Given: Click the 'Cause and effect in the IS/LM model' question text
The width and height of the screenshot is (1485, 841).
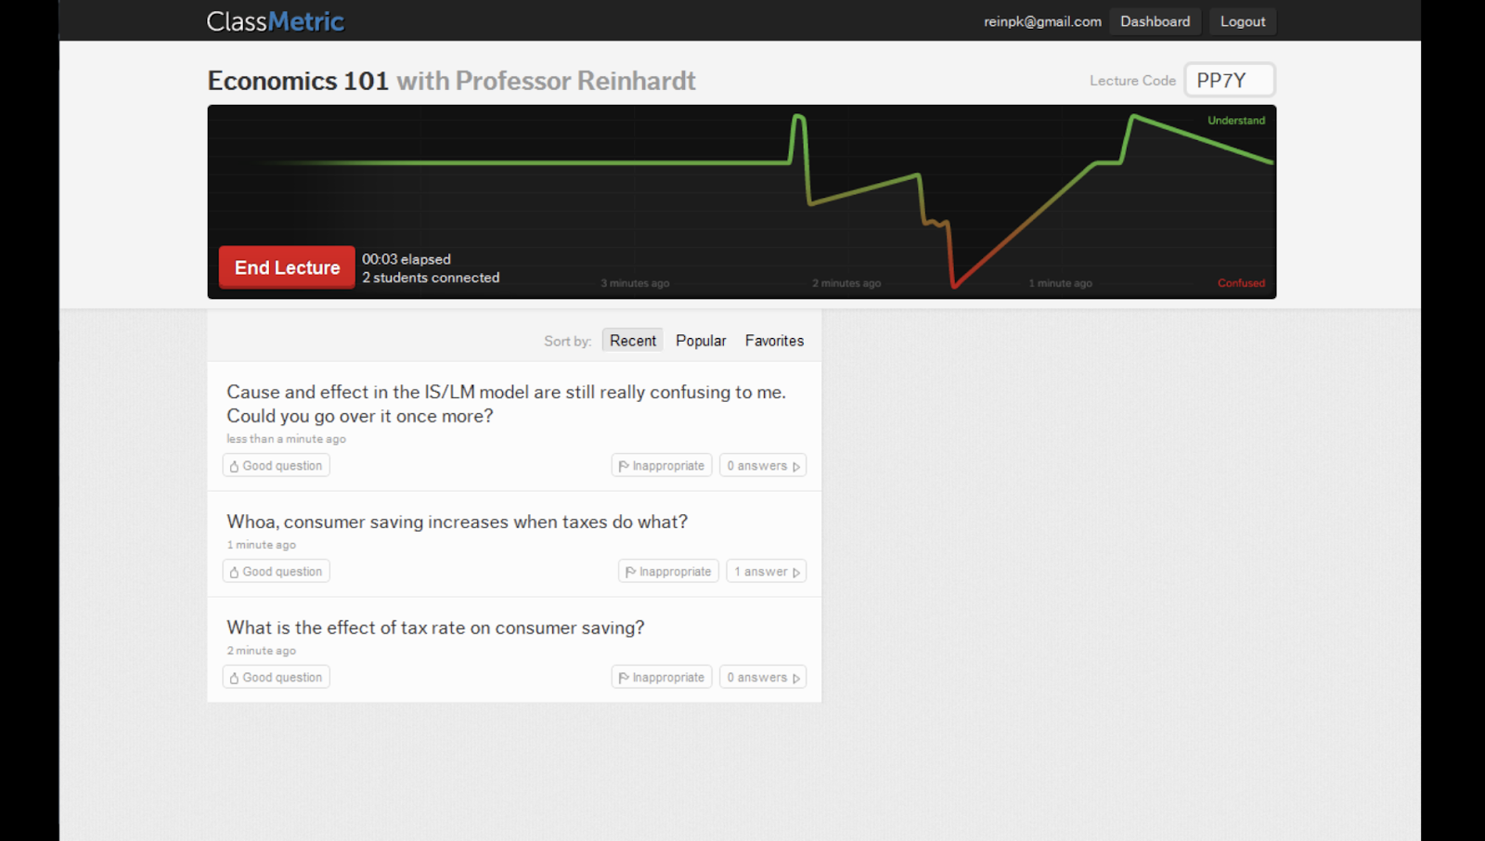Looking at the screenshot, I should pos(506,404).
